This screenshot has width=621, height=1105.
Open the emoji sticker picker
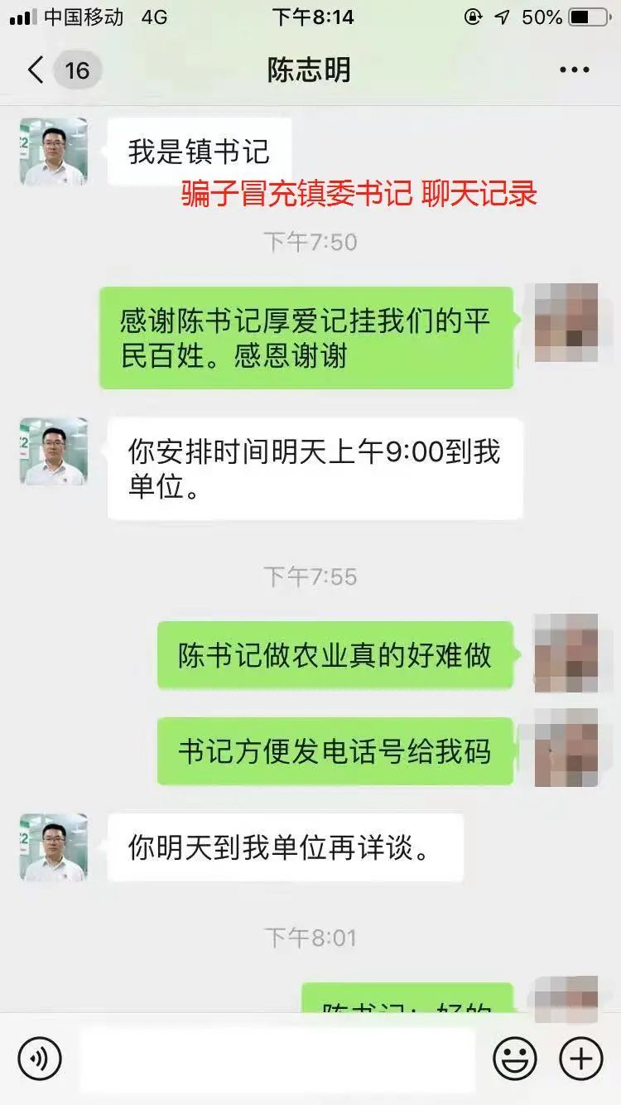coord(515,1058)
